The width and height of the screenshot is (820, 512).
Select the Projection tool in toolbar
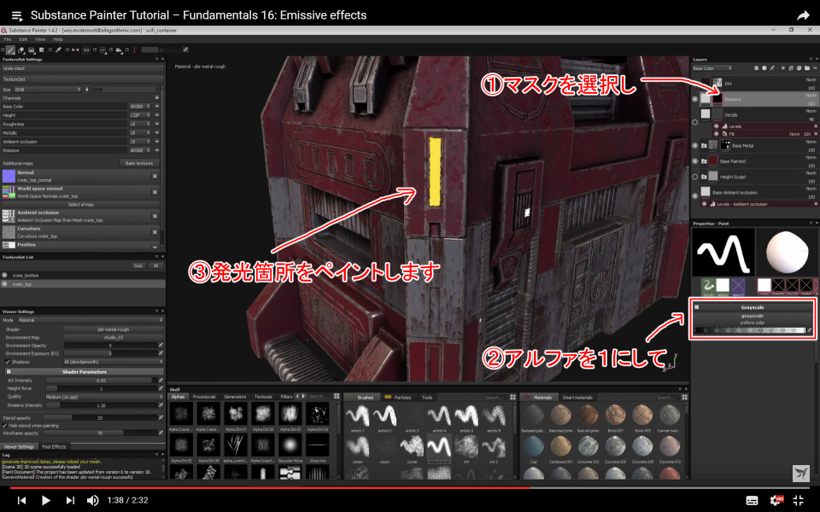point(32,50)
